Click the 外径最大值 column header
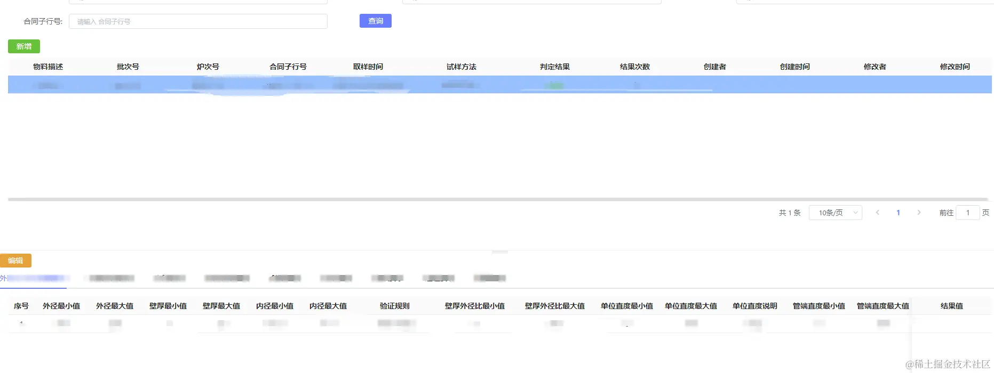The width and height of the screenshot is (994, 373). coord(115,306)
